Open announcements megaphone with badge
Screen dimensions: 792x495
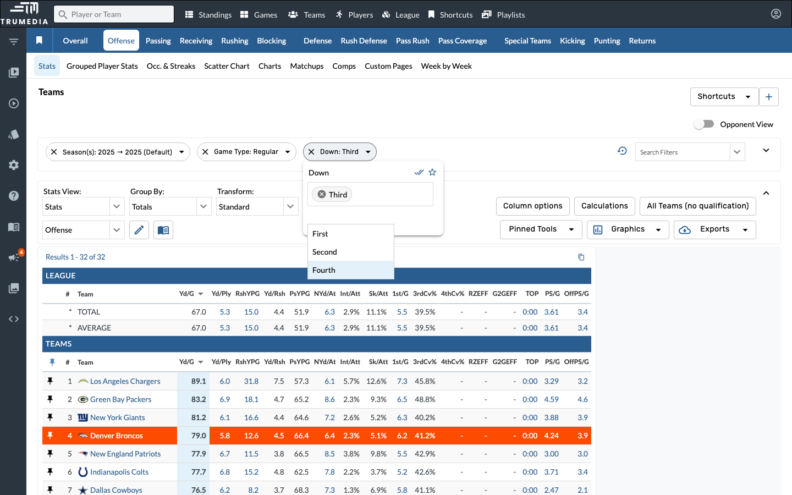click(x=14, y=257)
